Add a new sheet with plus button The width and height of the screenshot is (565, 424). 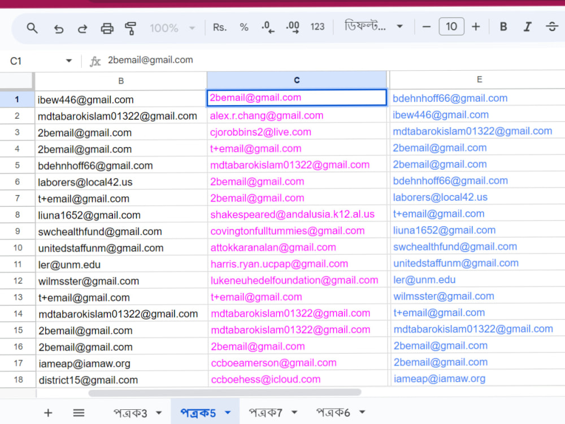[48, 413]
